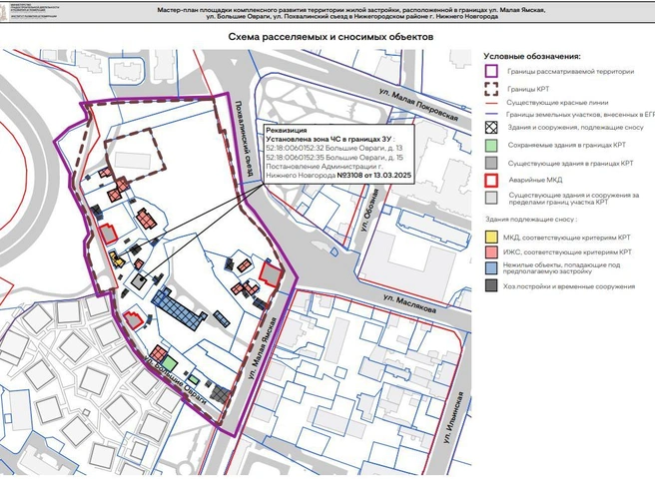Click the crossed-out demolition legend icon
Screen dimensions: 655x491
(491, 127)
